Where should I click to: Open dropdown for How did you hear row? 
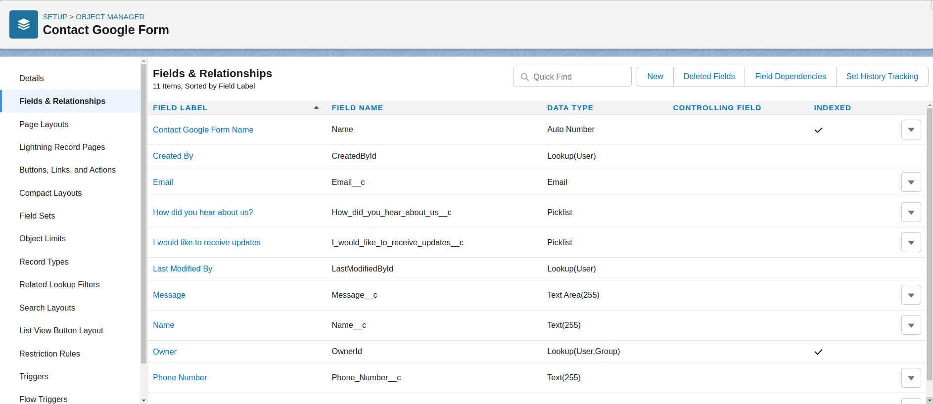click(x=911, y=212)
